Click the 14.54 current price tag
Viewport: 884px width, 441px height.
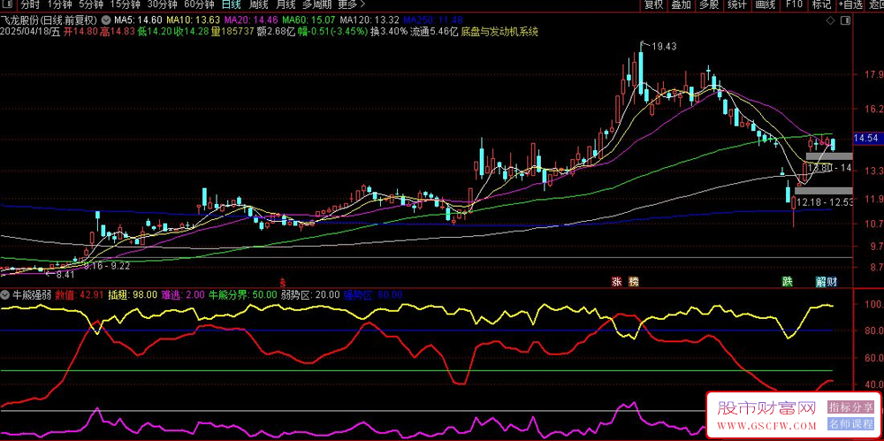865,139
